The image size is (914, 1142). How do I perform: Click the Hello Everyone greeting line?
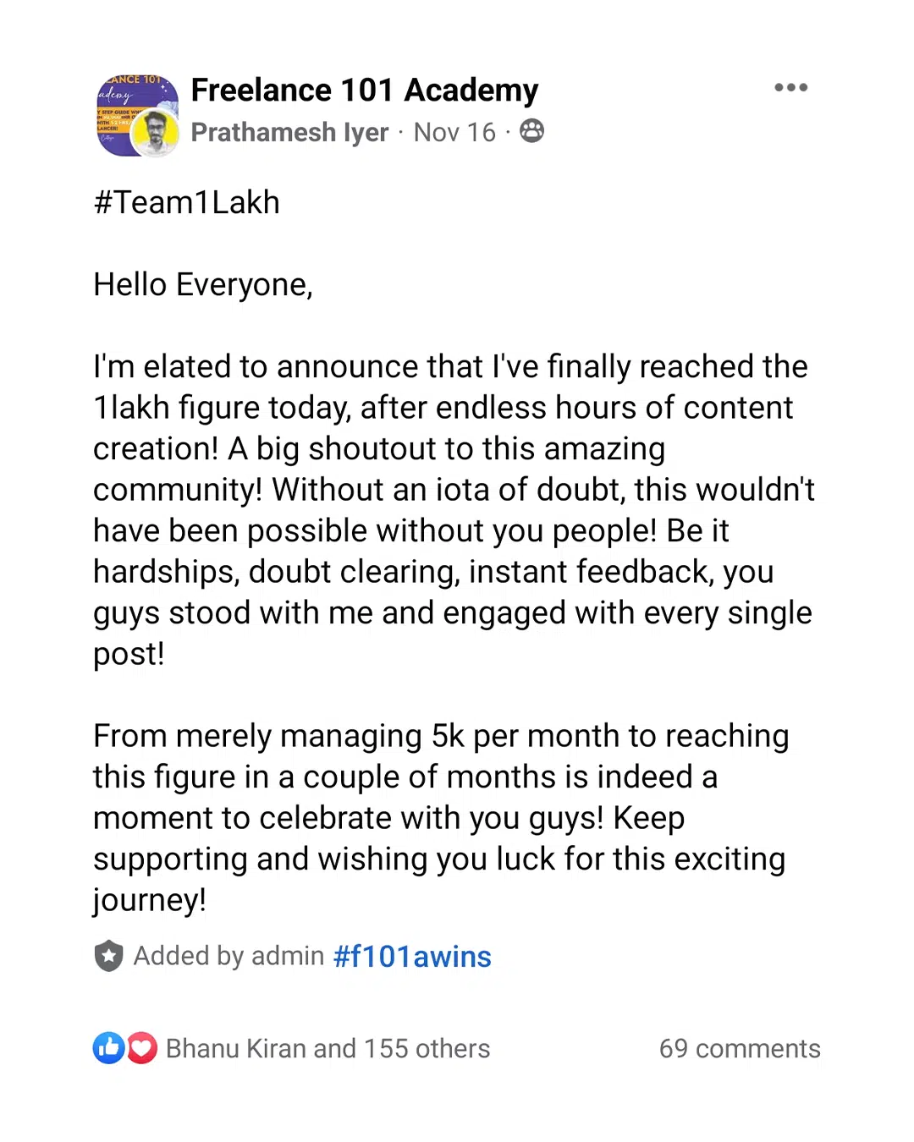click(203, 285)
